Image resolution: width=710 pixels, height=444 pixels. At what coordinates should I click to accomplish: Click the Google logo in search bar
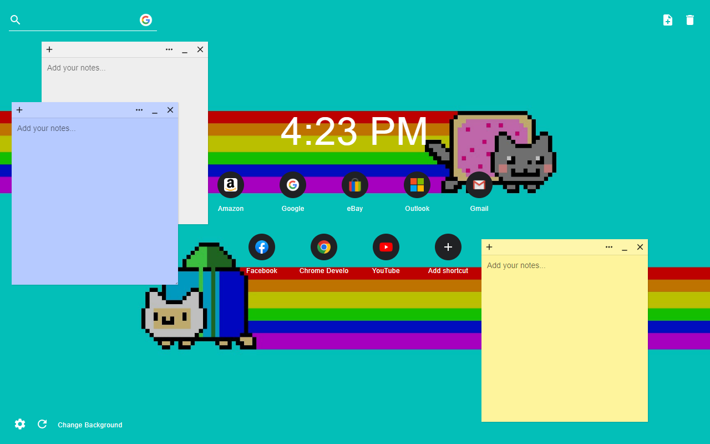point(146,20)
